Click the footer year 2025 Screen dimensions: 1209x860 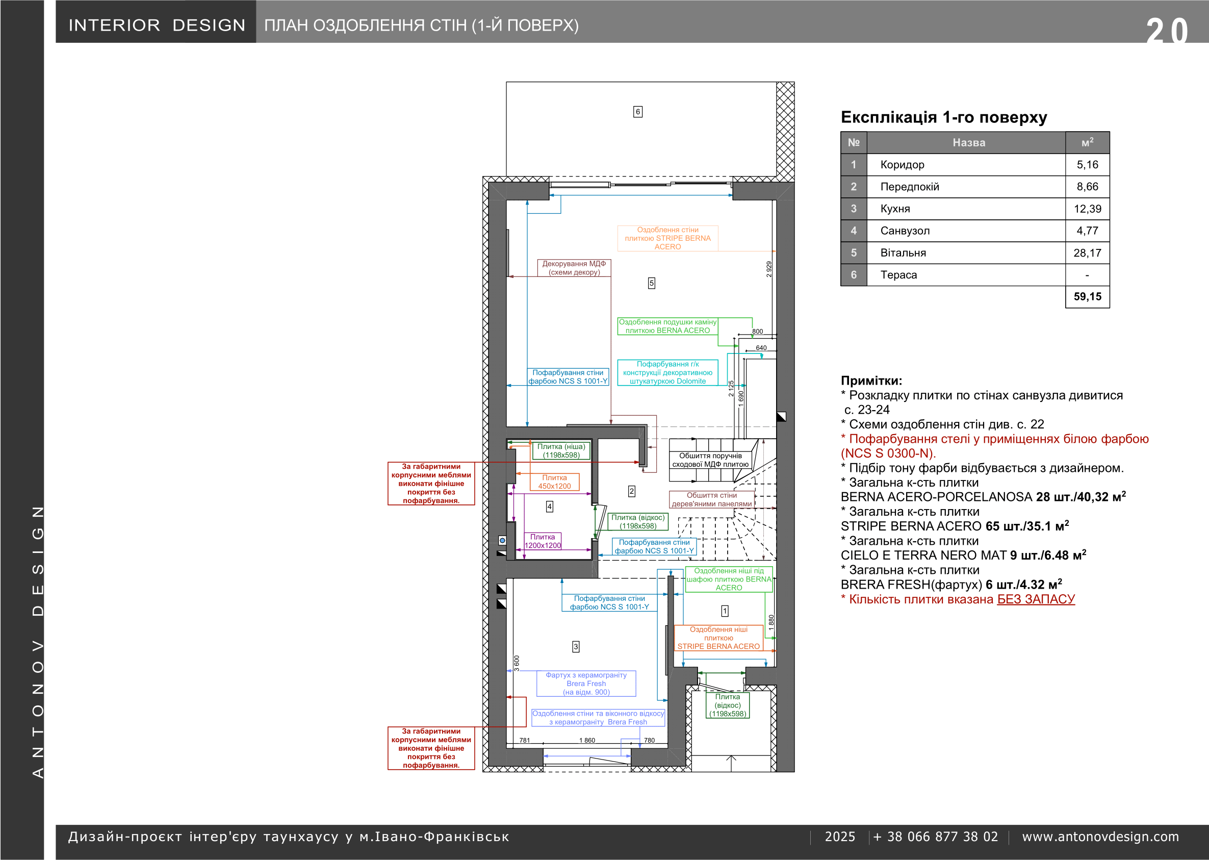coord(840,837)
